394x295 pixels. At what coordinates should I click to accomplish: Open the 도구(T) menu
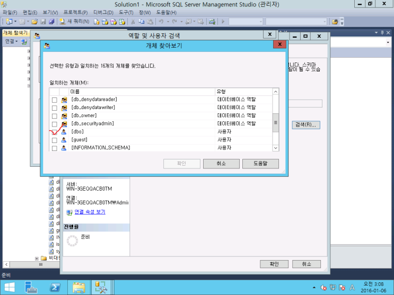pyautogui.click(x=126, y=13)
